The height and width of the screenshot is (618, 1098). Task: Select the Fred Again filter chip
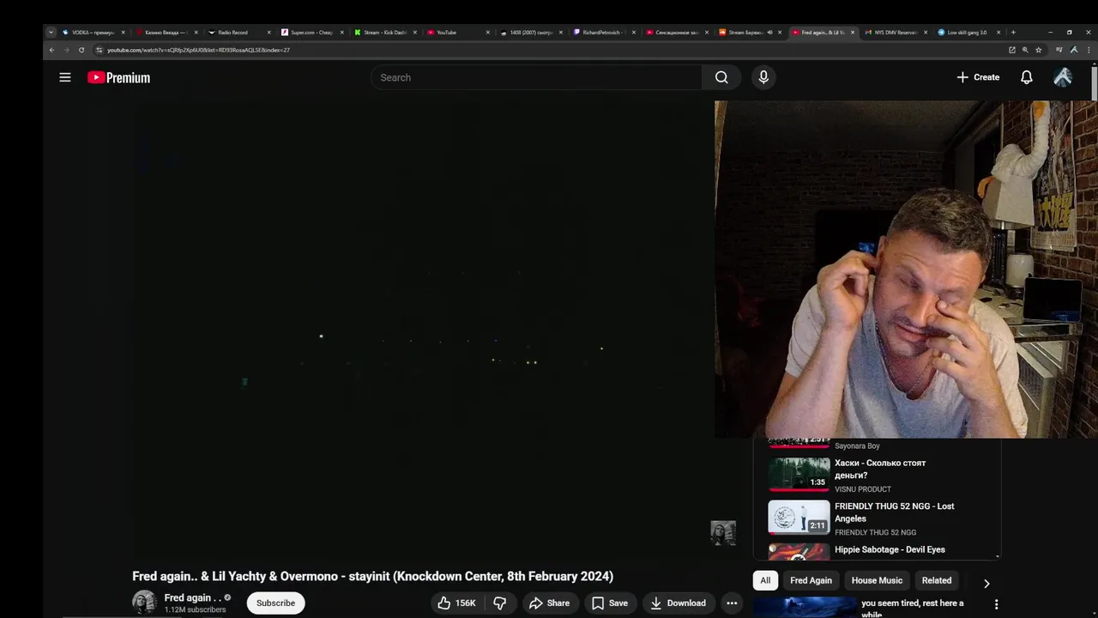click(811, 581)
